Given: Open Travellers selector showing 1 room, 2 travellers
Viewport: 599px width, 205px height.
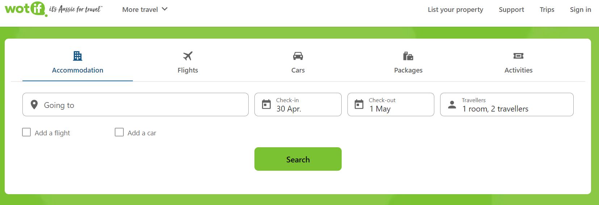Looking at the screenshot, I should (507, 105).
